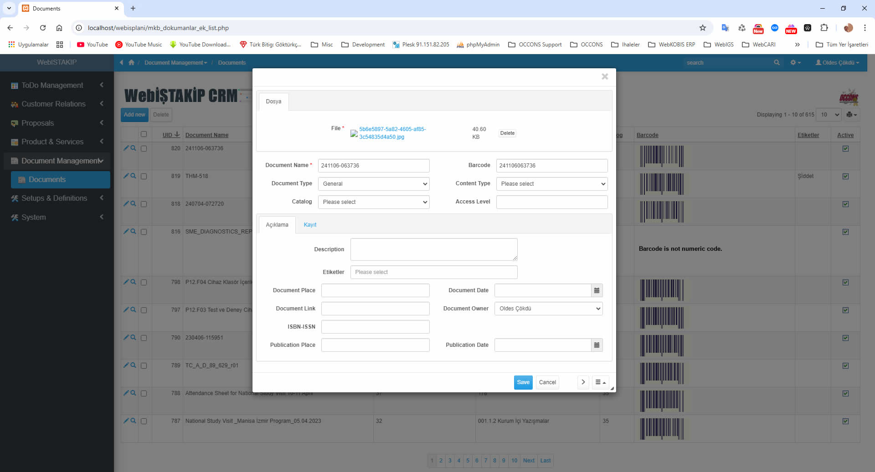875x472 pixels.
Task: Bookmark this page with star icon
Action: coord(703,28)
